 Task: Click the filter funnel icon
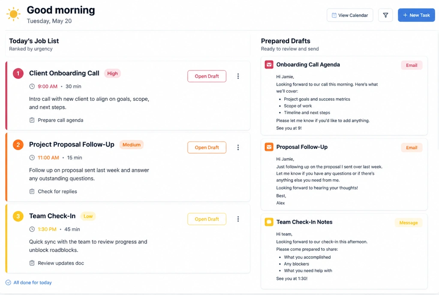point(385,15)
